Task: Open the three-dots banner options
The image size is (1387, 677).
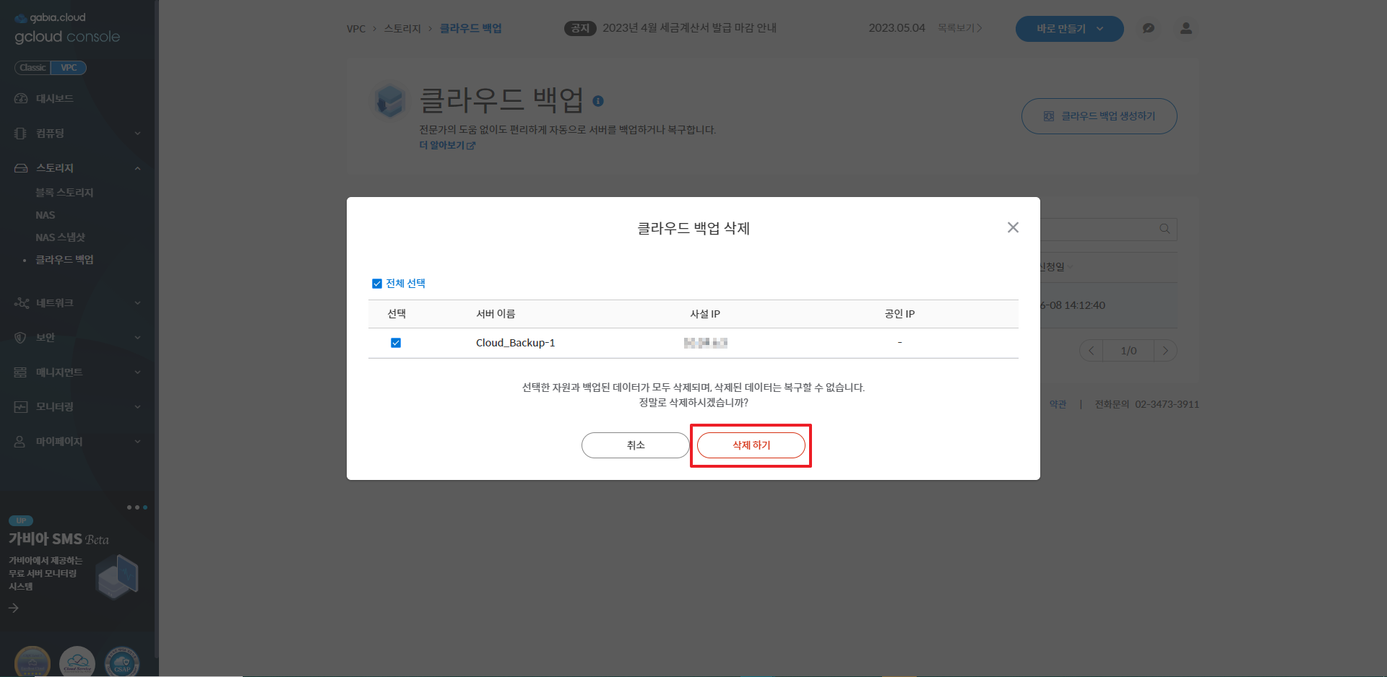Action: point(137,507)
